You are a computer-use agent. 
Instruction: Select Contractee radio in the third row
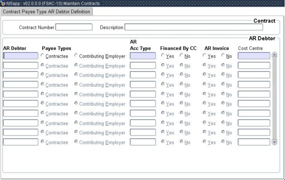click(42, 74)
